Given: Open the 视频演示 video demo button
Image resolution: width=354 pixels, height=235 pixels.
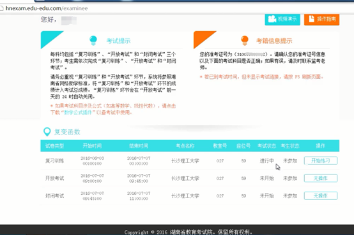Looking at the screenshot, I should [282, 19].
